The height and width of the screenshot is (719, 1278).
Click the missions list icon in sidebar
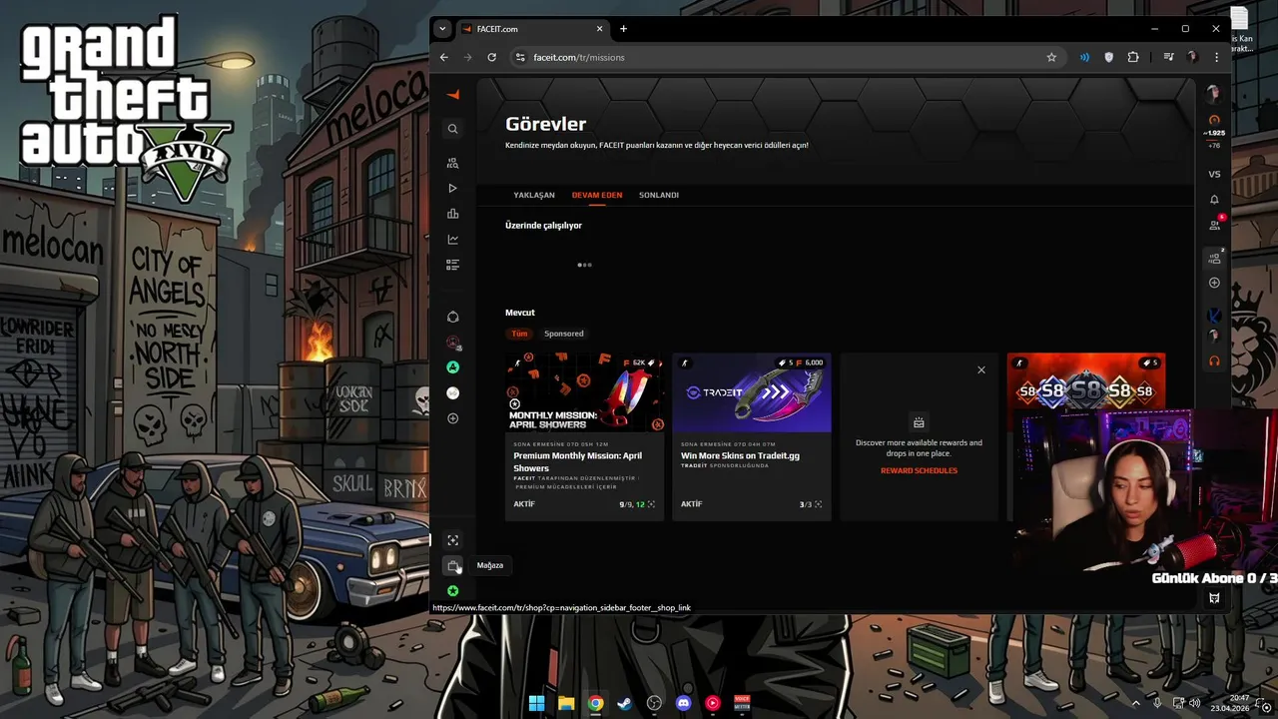(x=452, y=265)
